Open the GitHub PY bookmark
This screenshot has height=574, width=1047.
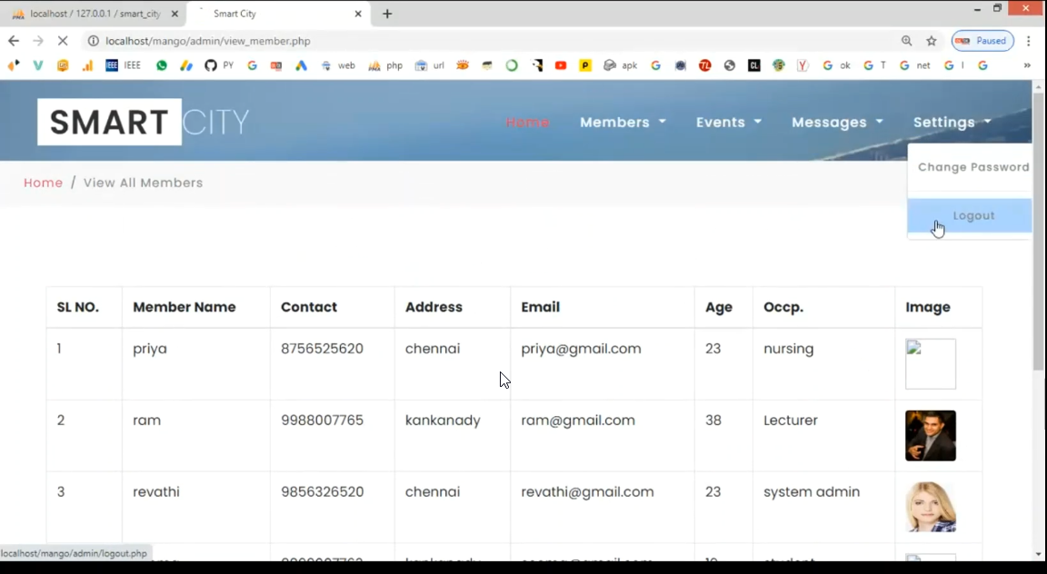click(219, 65)
